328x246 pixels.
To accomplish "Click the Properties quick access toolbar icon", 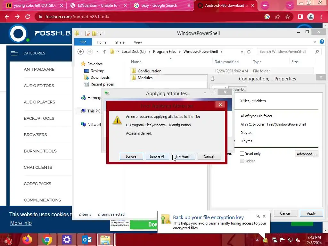I will 87,33.
